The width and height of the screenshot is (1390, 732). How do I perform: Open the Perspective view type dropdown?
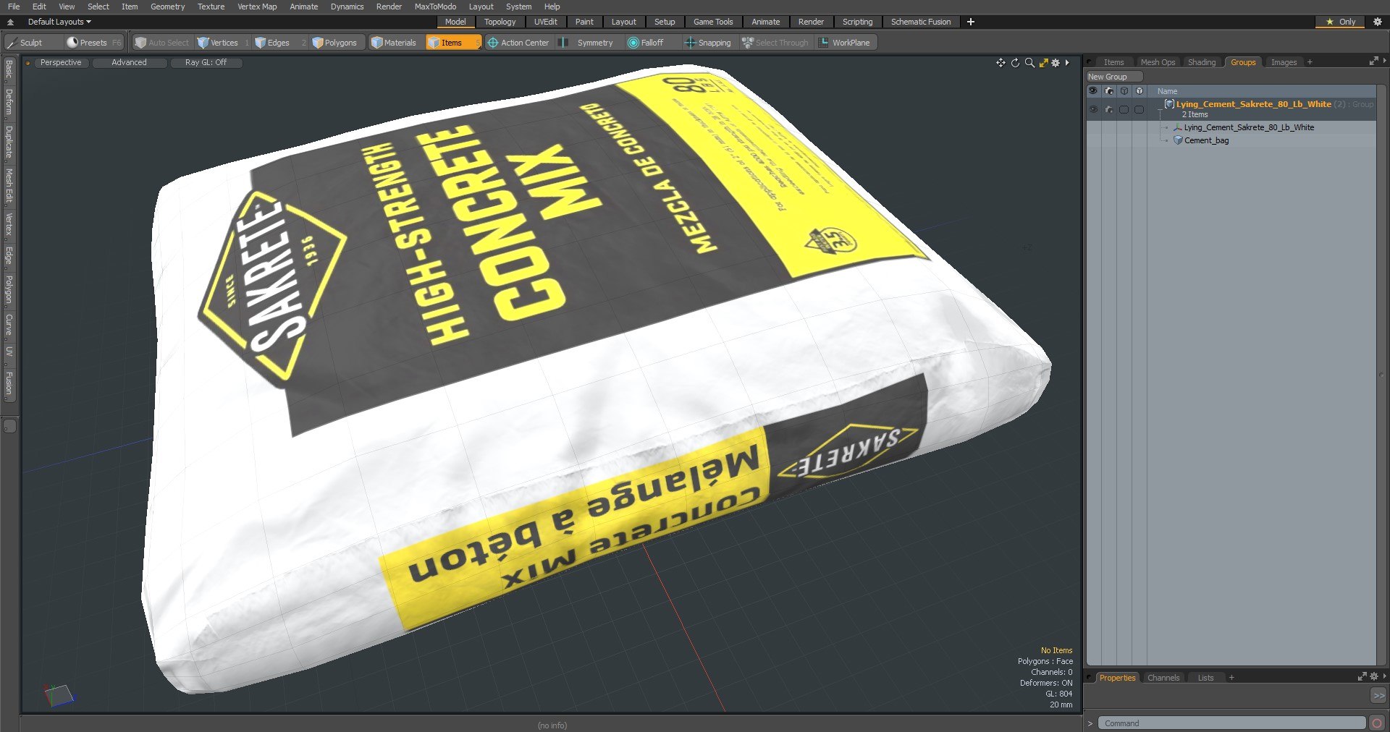[61, 63]
